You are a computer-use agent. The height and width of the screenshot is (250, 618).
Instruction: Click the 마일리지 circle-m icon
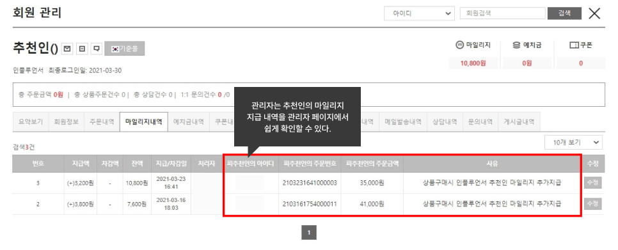(x=459, y=45)
